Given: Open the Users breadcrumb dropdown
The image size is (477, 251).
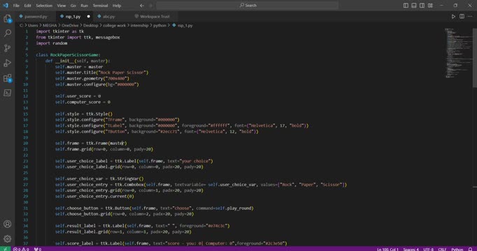Looking at the screenshot, I should pyautogui.click(x=33, y=26).
